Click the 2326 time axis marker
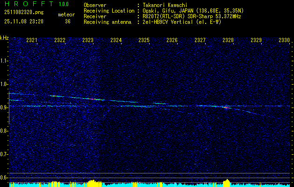This screenshot has width=294, height=187. [x=172, y=40]
